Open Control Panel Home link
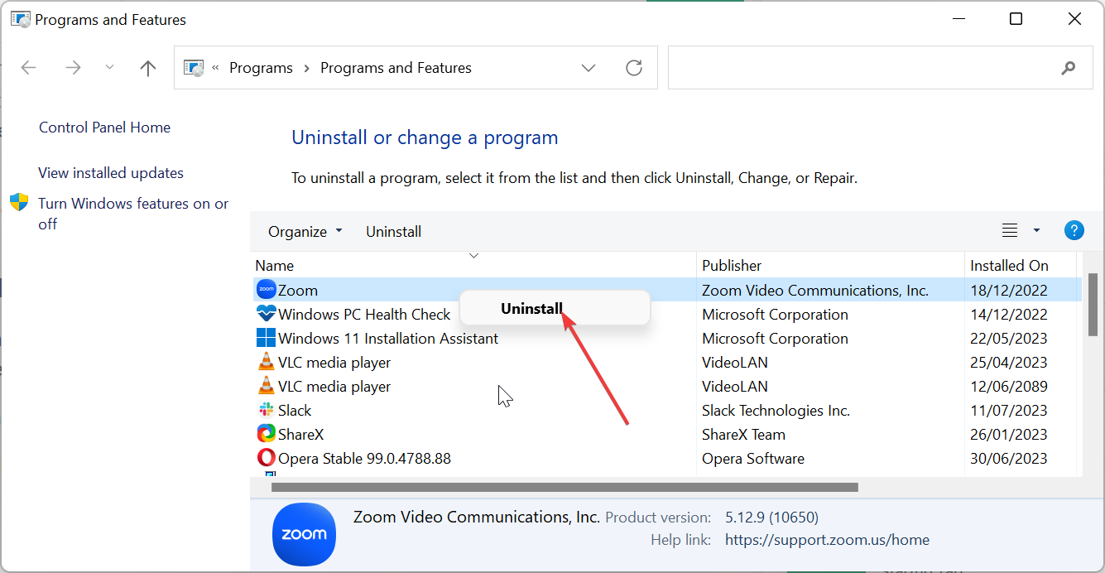This screenshot has height=573, width=1105. tap(104, 128)
